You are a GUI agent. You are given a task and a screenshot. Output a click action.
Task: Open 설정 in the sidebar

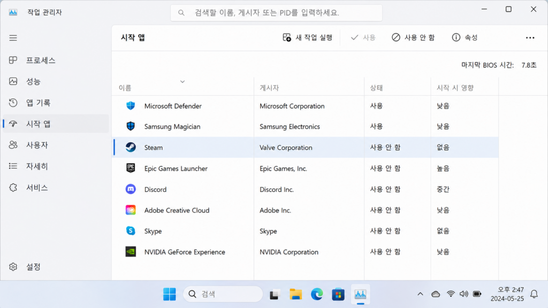pos(56,267)
